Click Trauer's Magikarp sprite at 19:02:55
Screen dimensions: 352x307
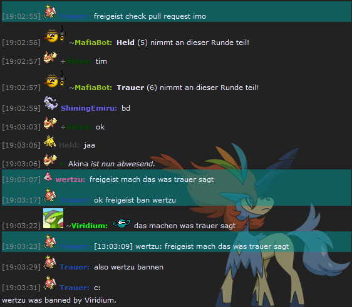[50, 11]
